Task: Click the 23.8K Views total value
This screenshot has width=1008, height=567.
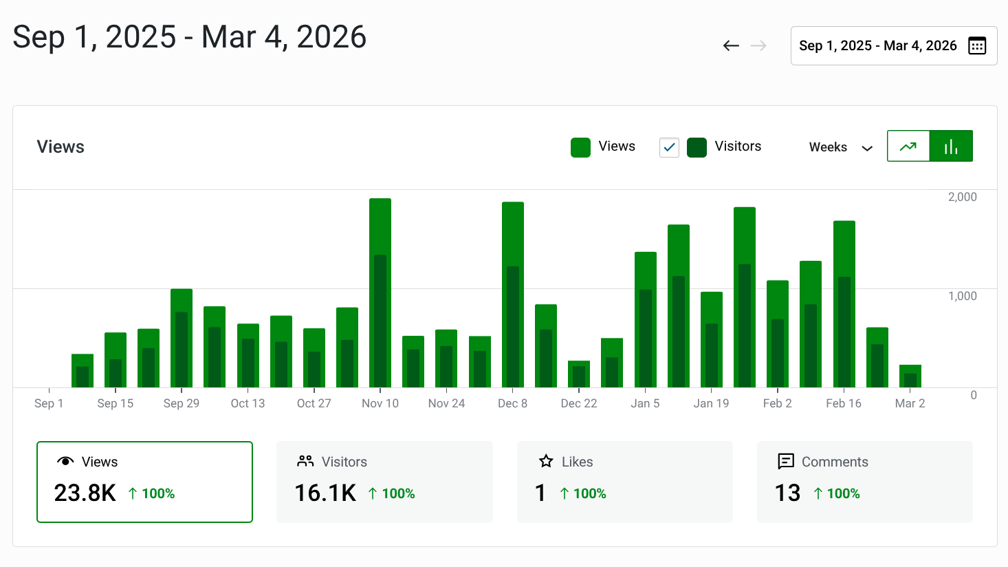Action: point(85,493)
